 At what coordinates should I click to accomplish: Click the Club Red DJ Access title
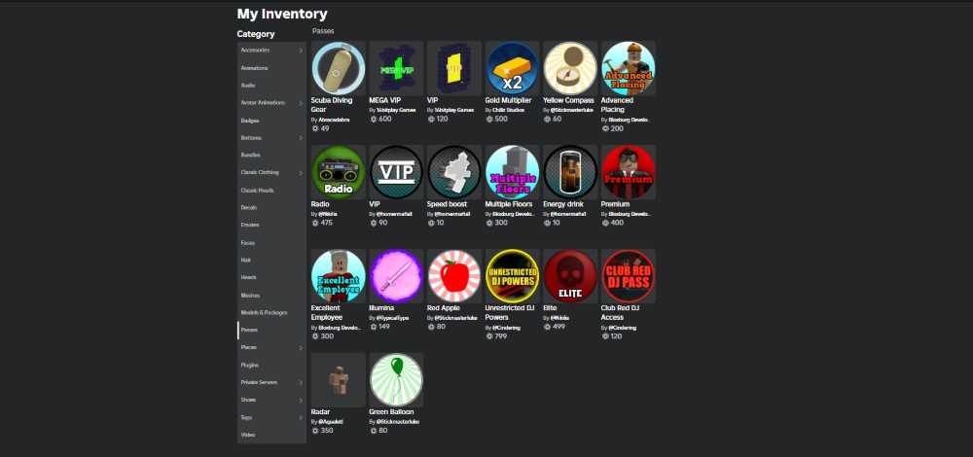click(621, 312)
